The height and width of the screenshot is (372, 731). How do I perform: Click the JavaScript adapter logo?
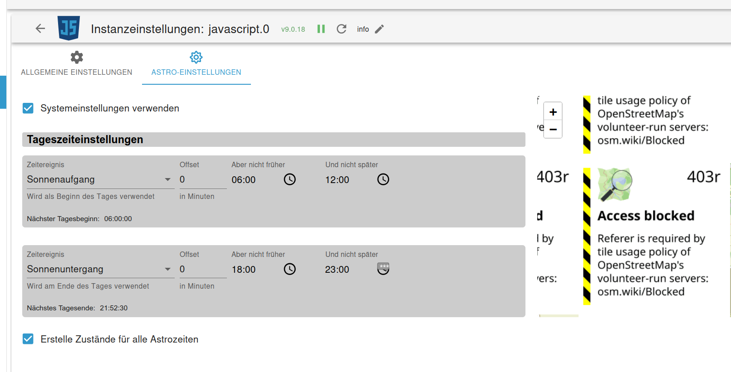(69, 28)
